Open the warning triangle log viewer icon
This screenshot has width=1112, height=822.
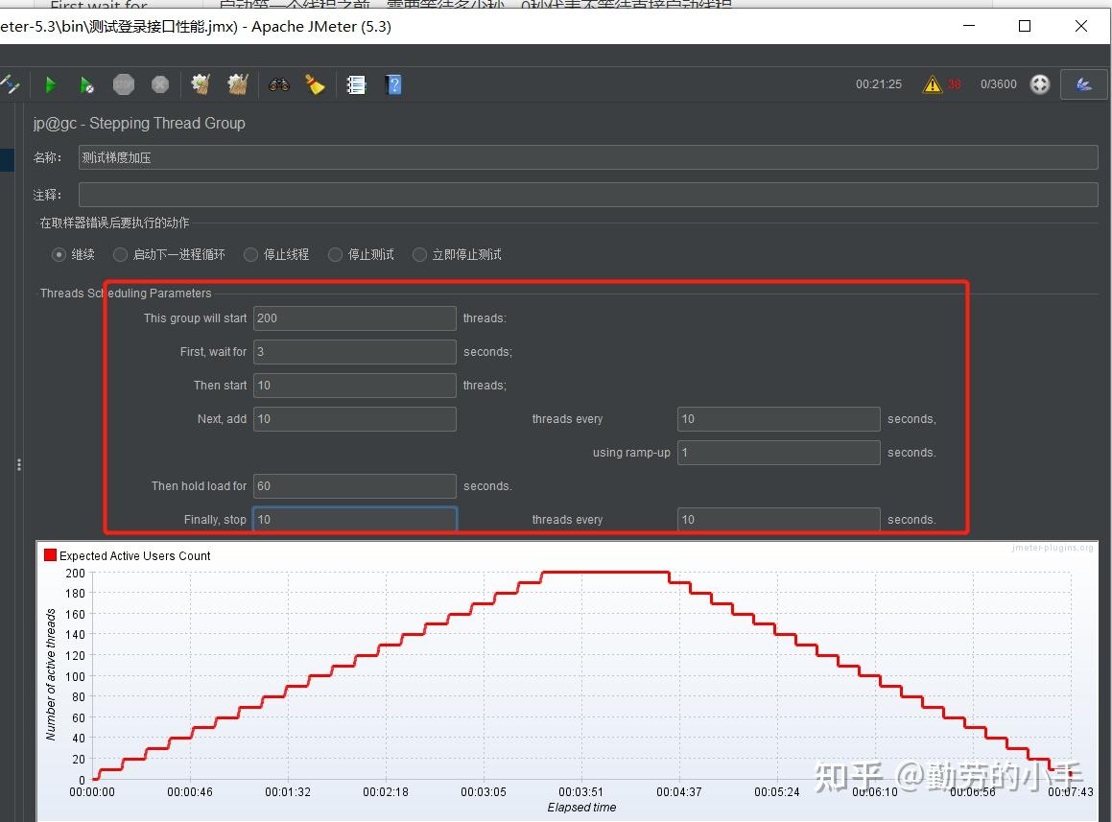[933, 84]
